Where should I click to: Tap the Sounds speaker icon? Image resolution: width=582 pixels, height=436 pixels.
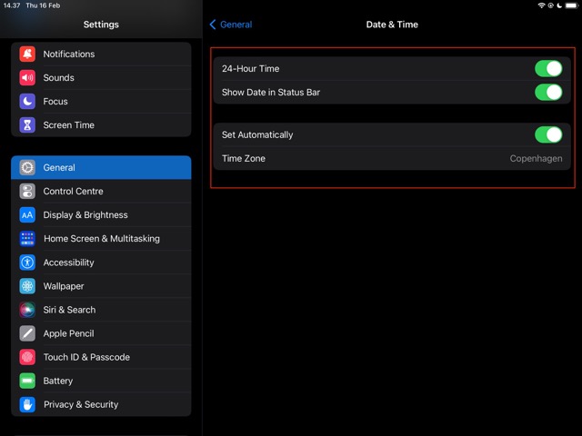pos(27,78)
